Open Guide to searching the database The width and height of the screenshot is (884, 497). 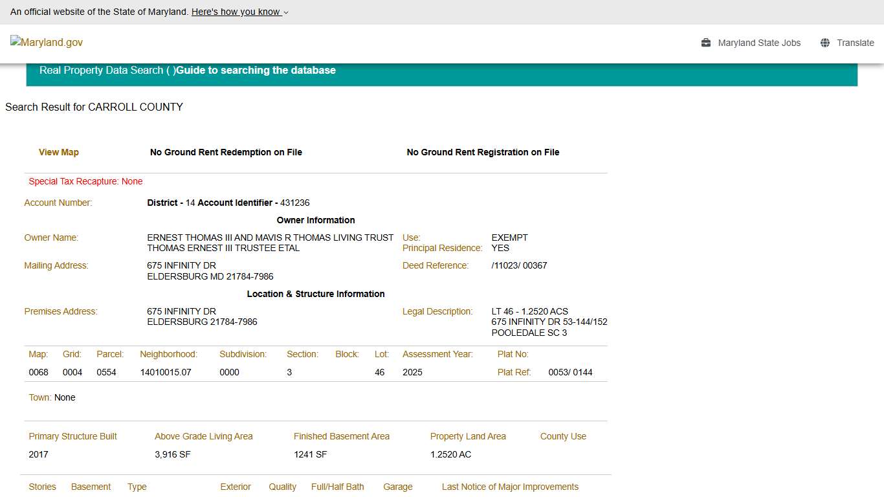256,70
